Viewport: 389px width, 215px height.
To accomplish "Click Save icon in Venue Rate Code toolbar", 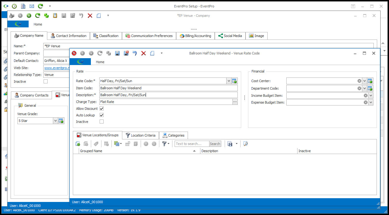I will [117, 53].
